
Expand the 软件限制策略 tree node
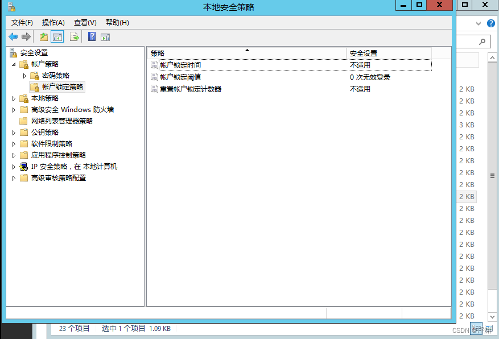(14, 144)
